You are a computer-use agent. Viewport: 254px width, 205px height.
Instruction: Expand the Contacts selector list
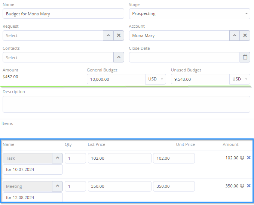[x=119, y=58]
